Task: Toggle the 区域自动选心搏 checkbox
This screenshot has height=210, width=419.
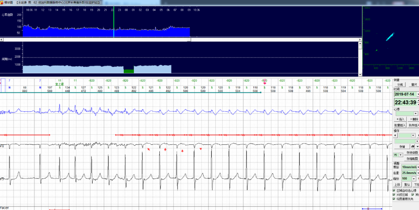Action: [395, 191]
